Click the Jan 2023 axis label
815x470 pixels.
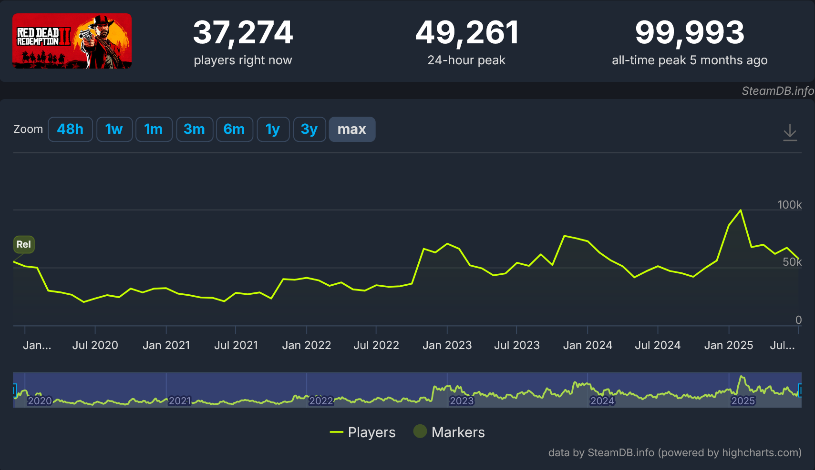click(447, 345)
